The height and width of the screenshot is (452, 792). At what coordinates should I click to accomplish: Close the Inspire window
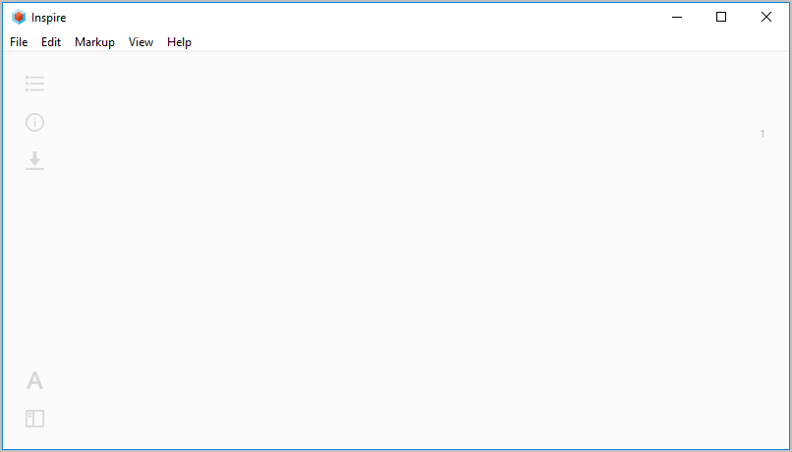pos(766,17)
